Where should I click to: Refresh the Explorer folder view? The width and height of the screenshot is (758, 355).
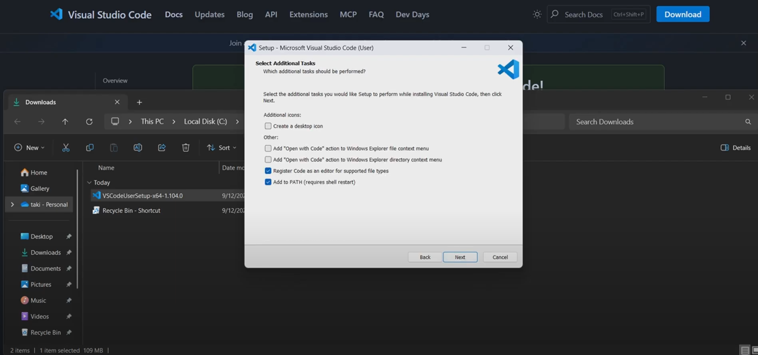(89, 122)
